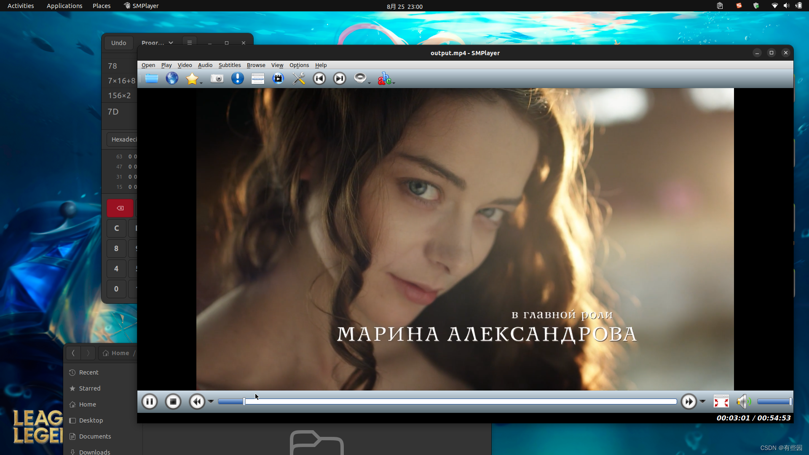The height and width of the screenshot is (455, 809).
Task: Go back in Files window
Action: pyautogui.click(x=73, y=353)
